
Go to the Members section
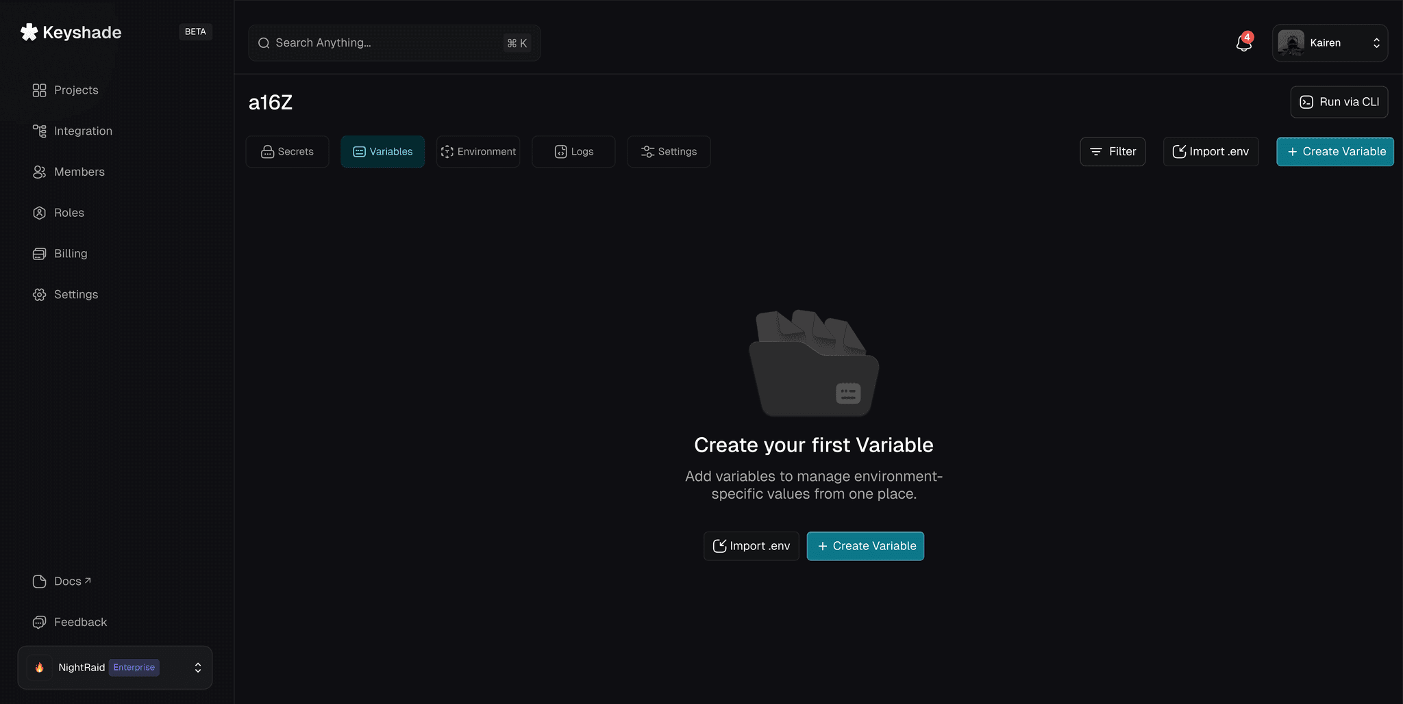(x=69, y=172)
